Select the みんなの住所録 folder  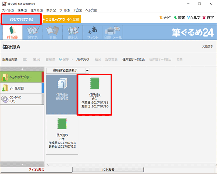pyautogui.click(x=22, y=77)
